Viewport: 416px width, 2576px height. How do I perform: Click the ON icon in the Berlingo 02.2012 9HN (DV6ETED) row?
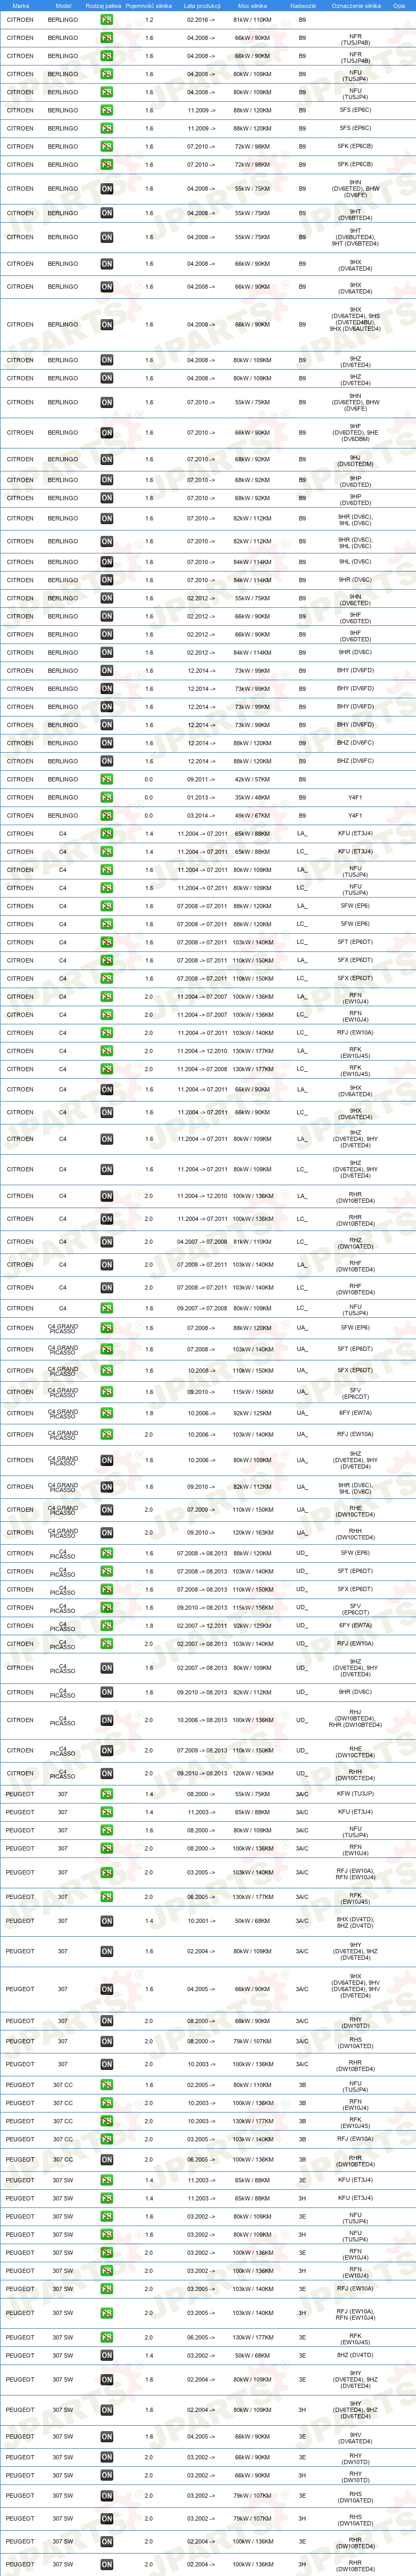107,598
